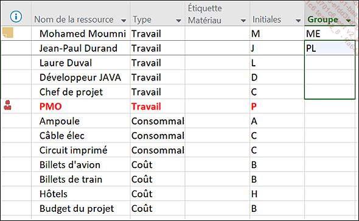Click the blue information indicator column icon
The image size is (359, 221).
click(x=16, y=16)
